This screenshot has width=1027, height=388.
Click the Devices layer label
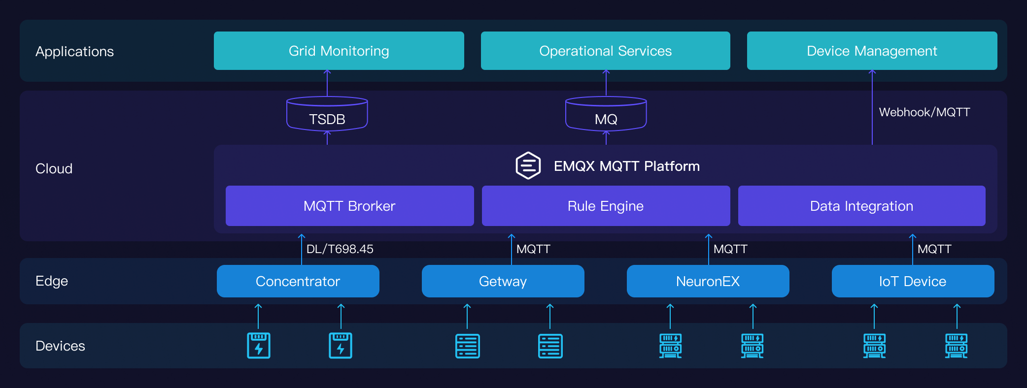pos(60,346)
